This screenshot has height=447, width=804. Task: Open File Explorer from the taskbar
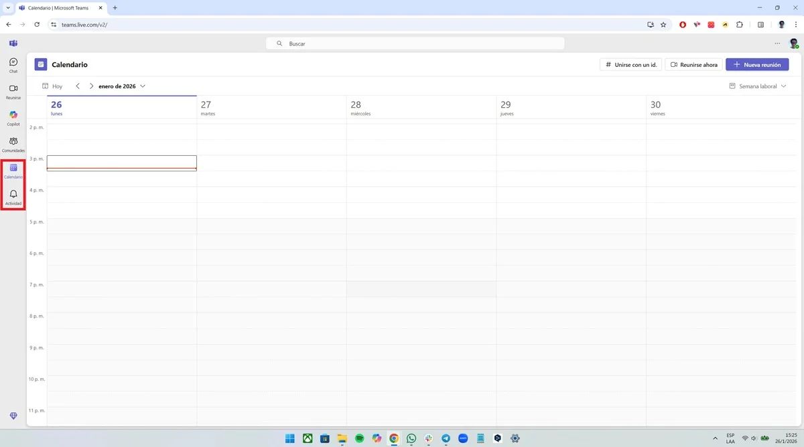(x=342, y=438)
